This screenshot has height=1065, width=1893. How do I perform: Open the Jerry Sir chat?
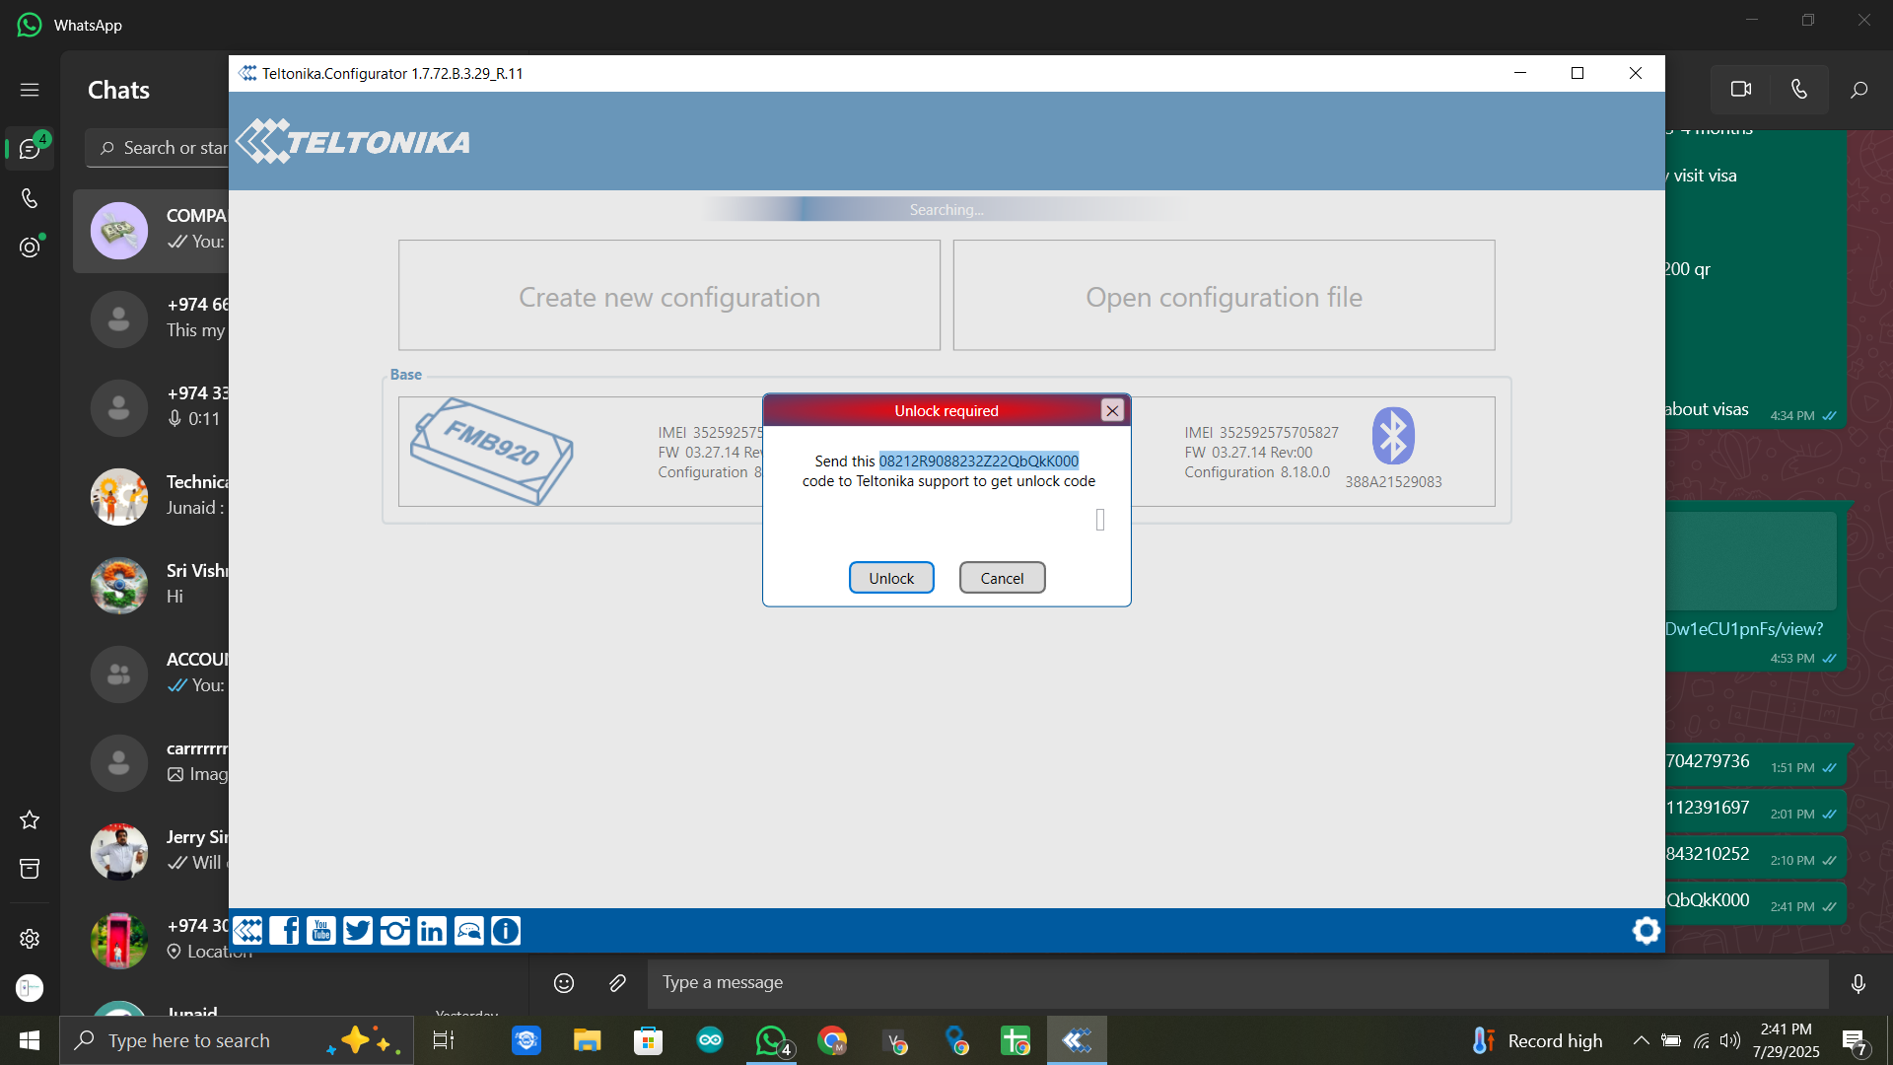151,850
